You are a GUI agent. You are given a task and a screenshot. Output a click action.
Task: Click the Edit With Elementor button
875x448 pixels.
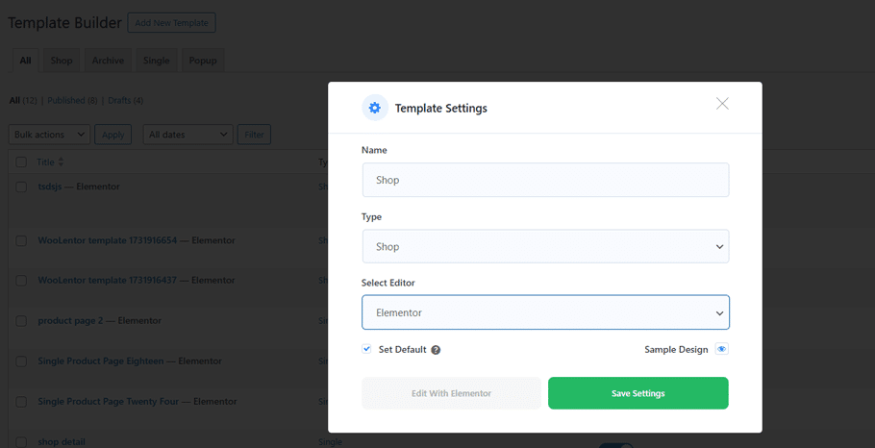click(x=452, y=393)
